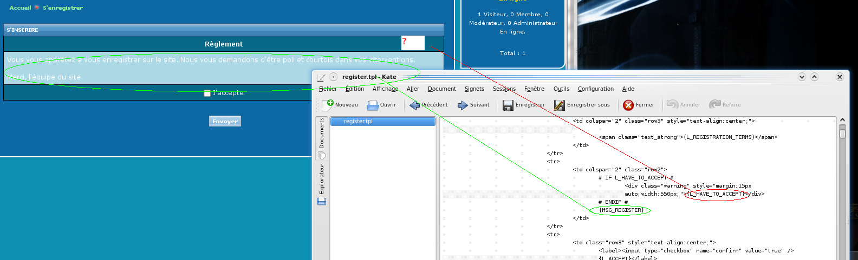Image resolution: width=858 pixels, height=260 pixels.
Task: Open the Configuration menu
Action: (x=595, y=89)
